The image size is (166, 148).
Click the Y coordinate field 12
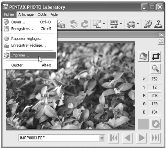pyautogui.click(x=154, y=87)
